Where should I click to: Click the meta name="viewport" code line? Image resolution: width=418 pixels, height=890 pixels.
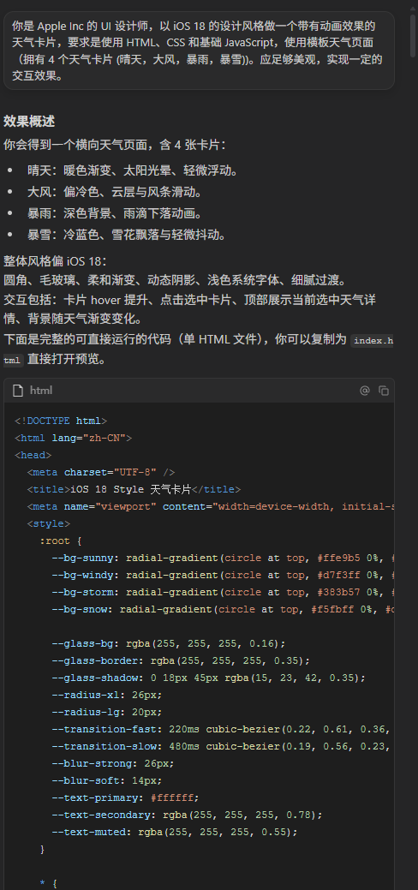(210, 506)
